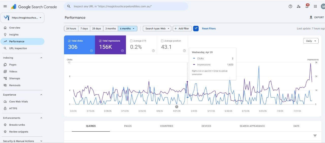Uncheck the Total clicks checkbox
The image size is (325, 143).
[69, 41]
